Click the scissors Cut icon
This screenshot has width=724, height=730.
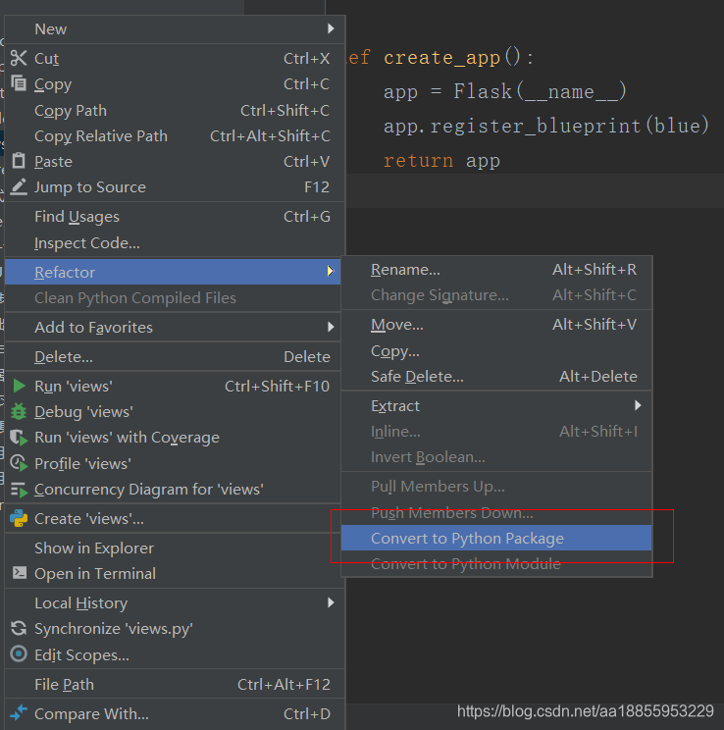(x=19, y=58)
